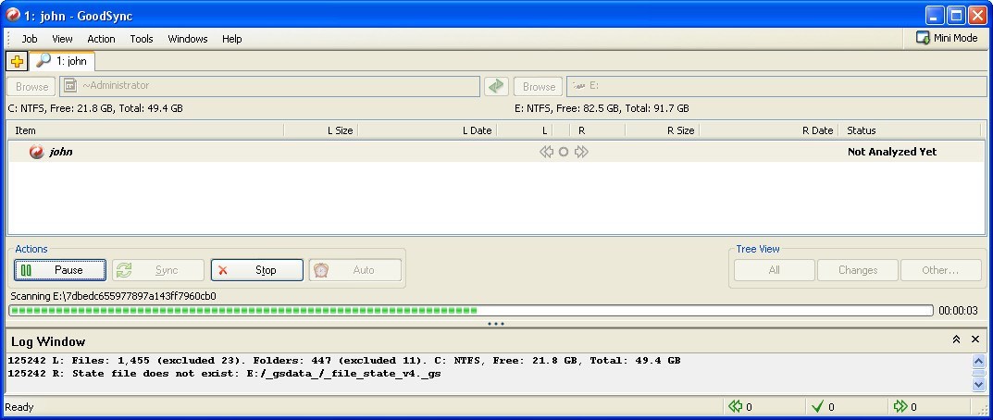Click right sync arrows counter in status bar
Viewport: 993px width, 420px height.
905,407
